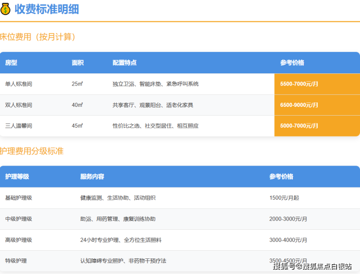Click the 收费标准明细 page title
The height and width of the screenshot is (274, 360).
pyautogui.click(x=47, y=9)
